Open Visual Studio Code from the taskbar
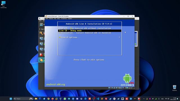The width and height of the screenshot is (180, 101). (98, 99)
